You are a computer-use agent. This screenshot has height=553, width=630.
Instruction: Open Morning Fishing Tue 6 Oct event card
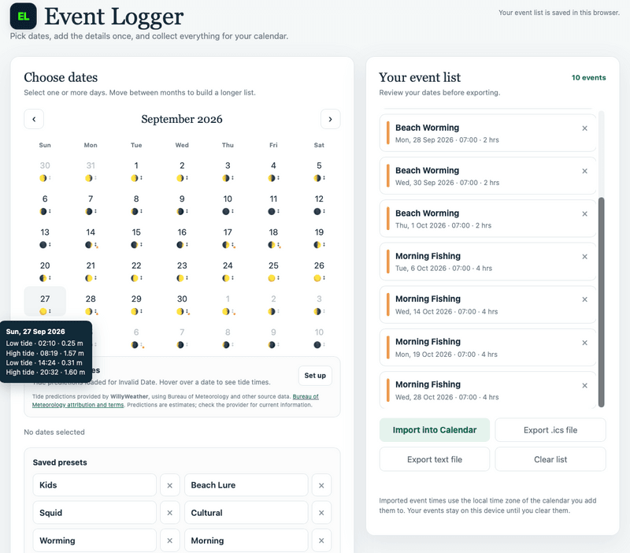(x=487, y=262)
